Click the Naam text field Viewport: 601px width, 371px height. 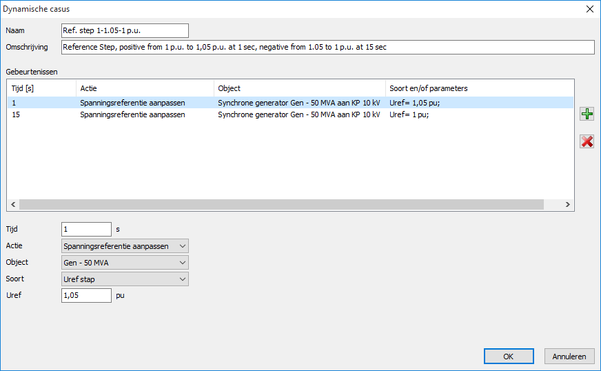click(x=124, y=31)
